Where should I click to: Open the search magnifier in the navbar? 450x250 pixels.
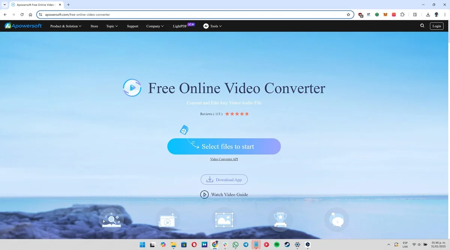point(422,26)
